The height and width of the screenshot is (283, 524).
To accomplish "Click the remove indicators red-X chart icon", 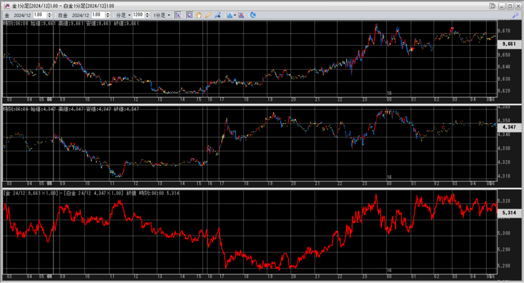I will (241, 15).
